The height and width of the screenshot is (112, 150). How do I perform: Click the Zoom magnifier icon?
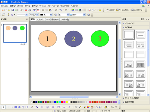coord(93,10)
